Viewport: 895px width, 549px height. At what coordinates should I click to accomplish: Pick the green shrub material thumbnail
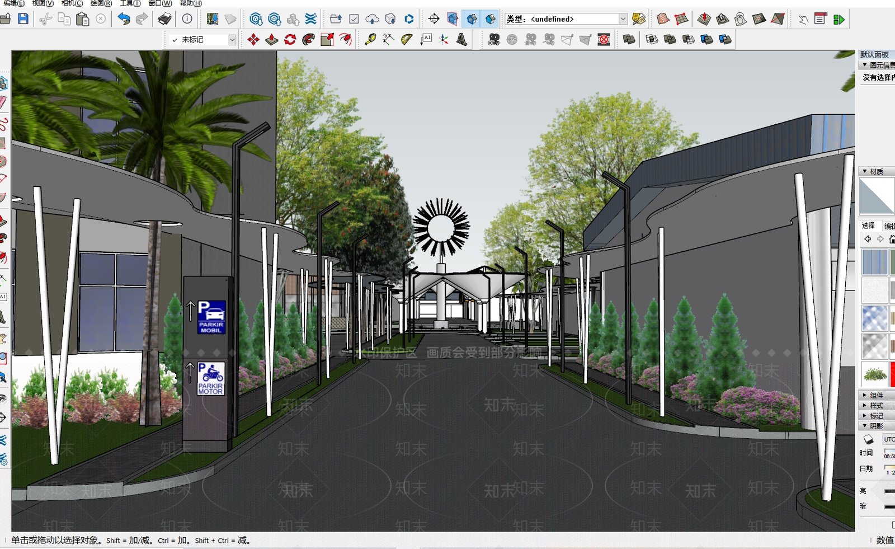tap(875, 374)
